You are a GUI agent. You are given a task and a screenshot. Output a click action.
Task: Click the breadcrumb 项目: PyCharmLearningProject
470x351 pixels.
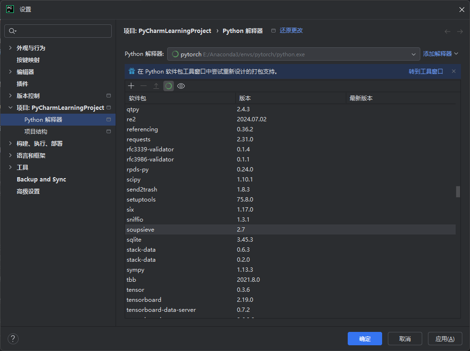tap(167, 31)
